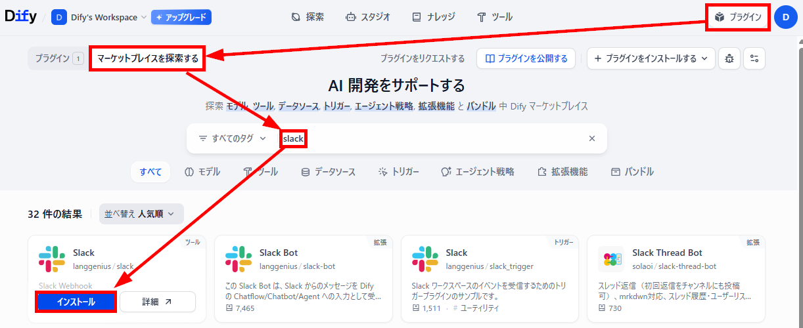The width and height of the screenshot is (803, 328).
Task: Expand プラグインをインストールする dropdown
Action: coord(651,58)
